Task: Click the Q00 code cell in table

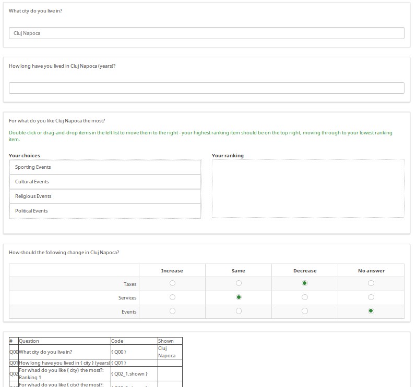Action: 134,352
